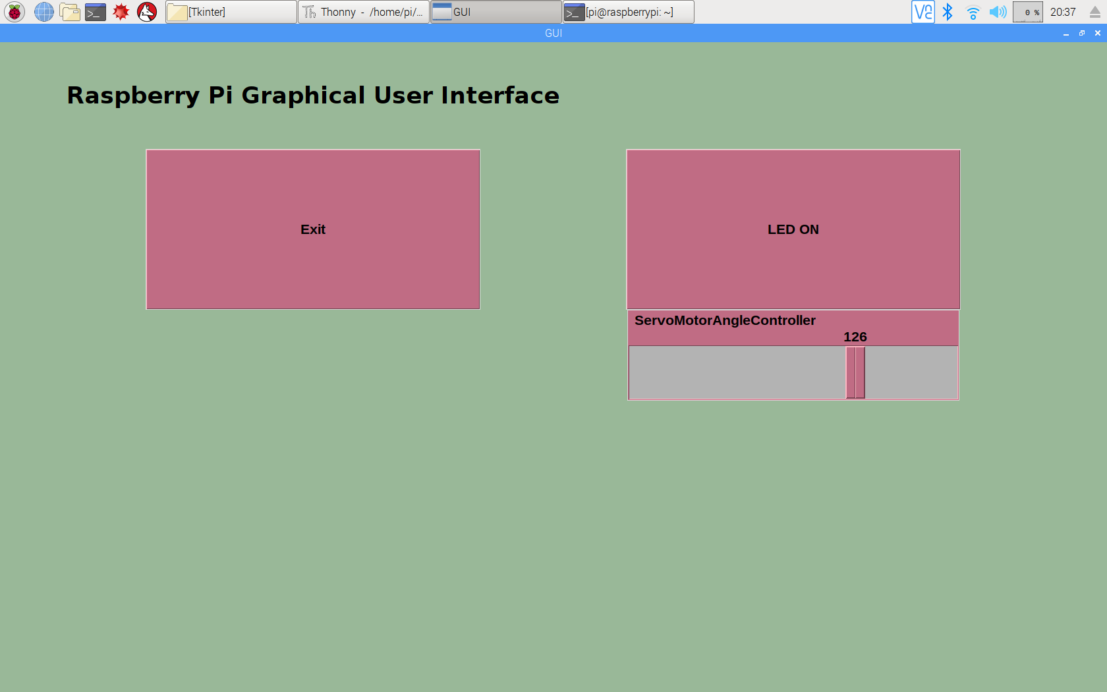Screen dimensions: 1107x692
Task: Click the Exit button
Action: pos(313,229)
